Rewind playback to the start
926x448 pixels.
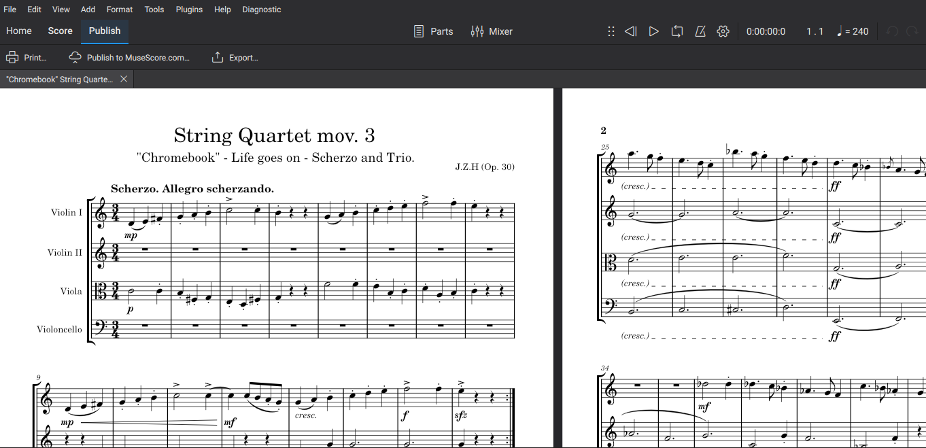click(x=631, y=31)
